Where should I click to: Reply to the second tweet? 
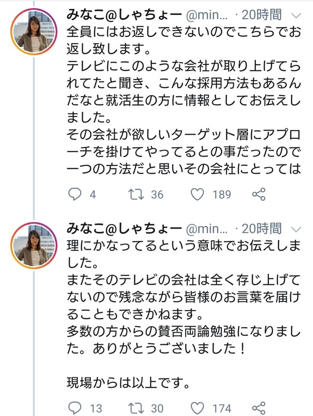[75, 408]
